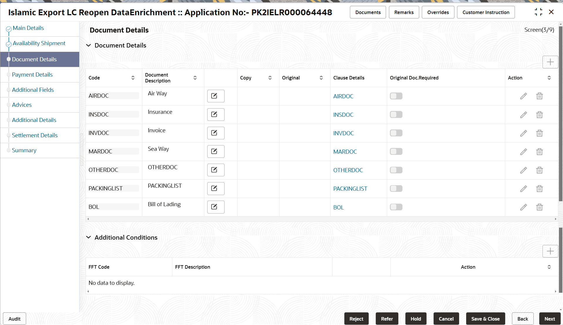563x325 pixels.
Task: Delete the INVDOC document row
Action: tap(540, 133)
